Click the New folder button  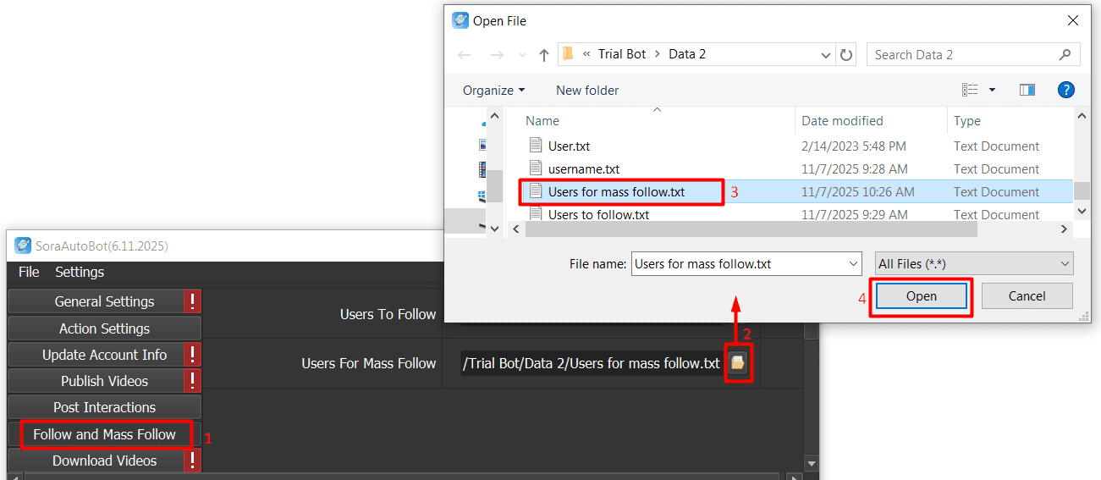pyautogui.click(x=587, y=90)
